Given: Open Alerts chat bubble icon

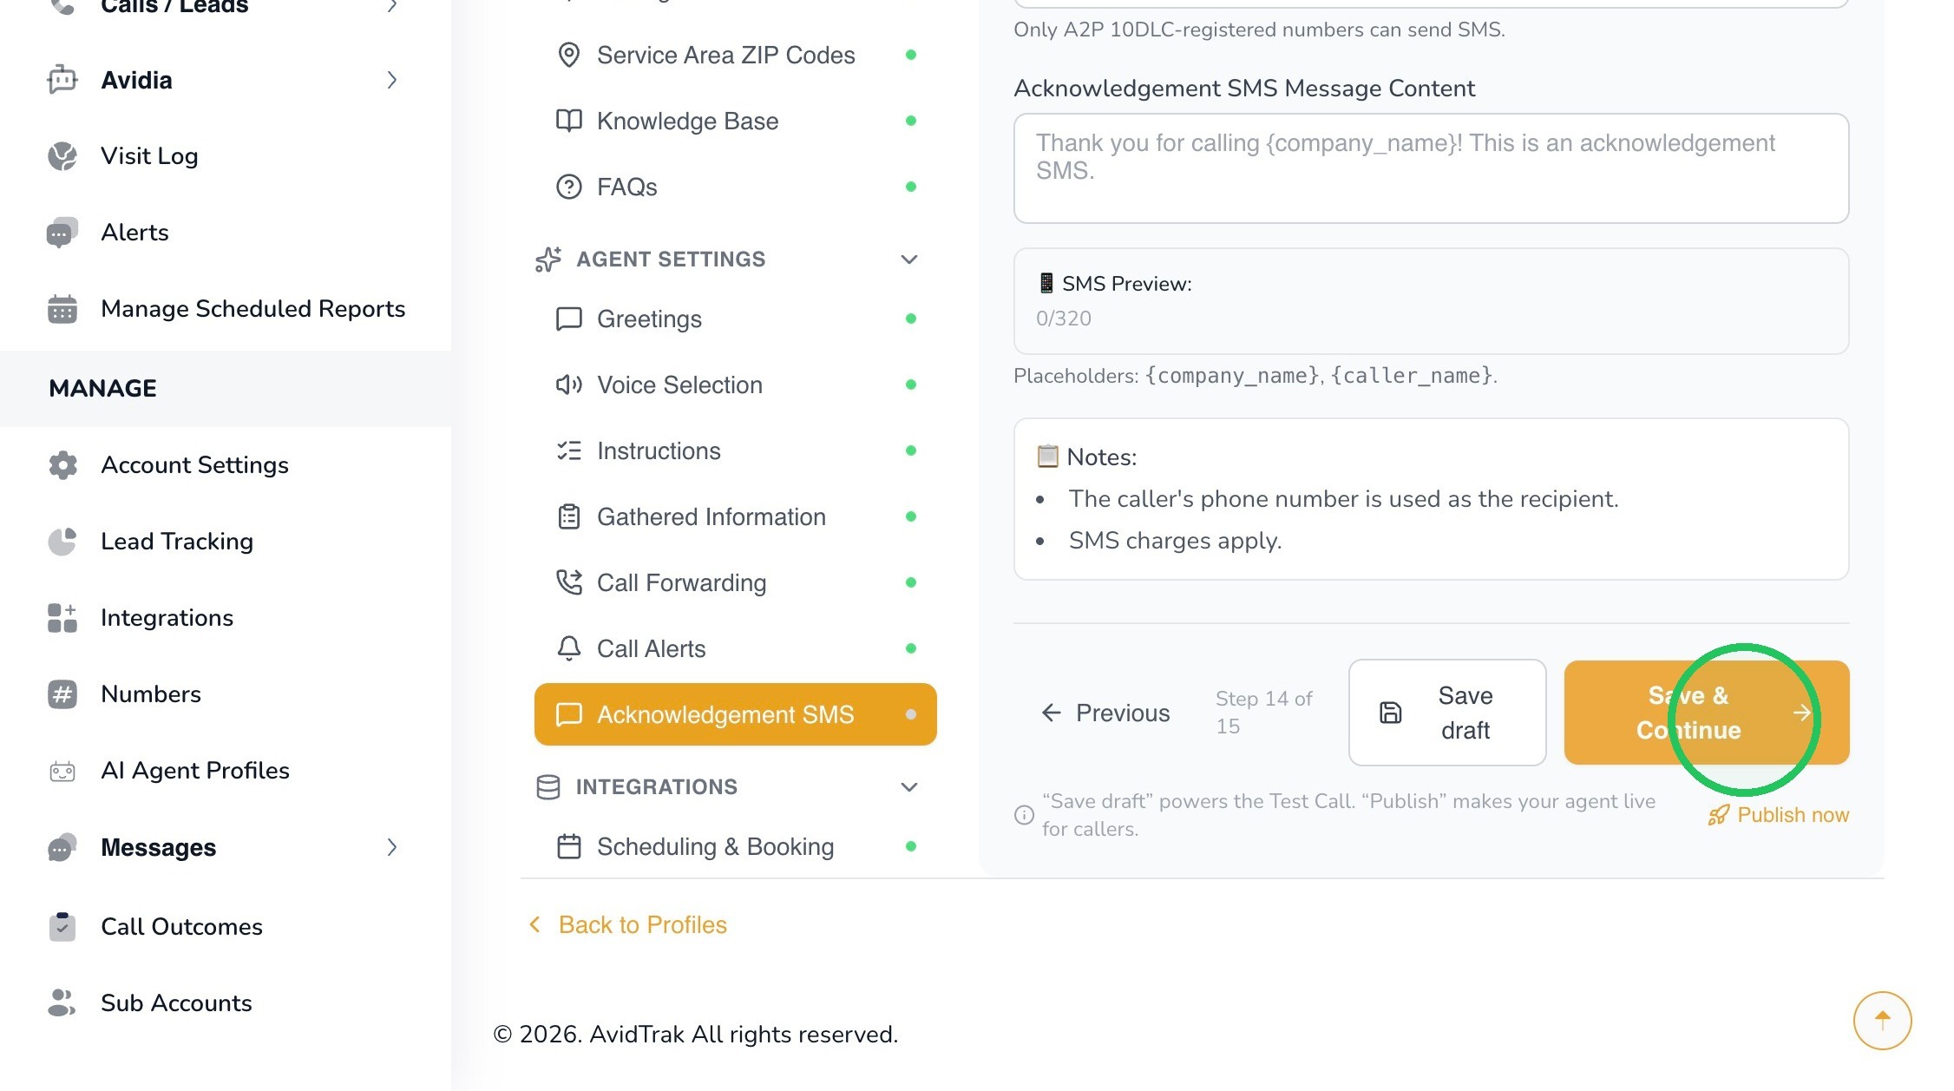Looking at the screenshot, I should coord(62,233).
